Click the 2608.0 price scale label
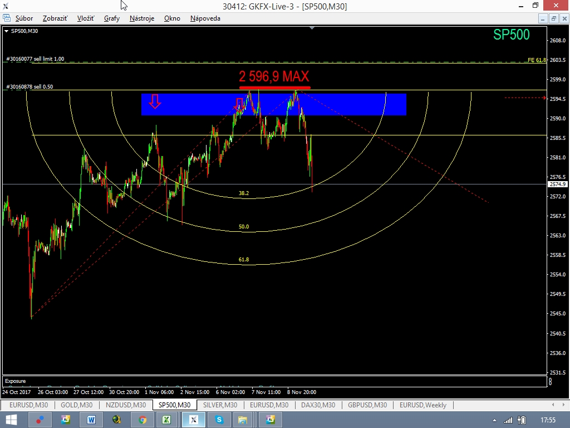The width and height of the screenshot is (570, 428). (558, 40)
